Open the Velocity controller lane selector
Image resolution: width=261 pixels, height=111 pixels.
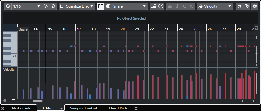tap(215, 6)
